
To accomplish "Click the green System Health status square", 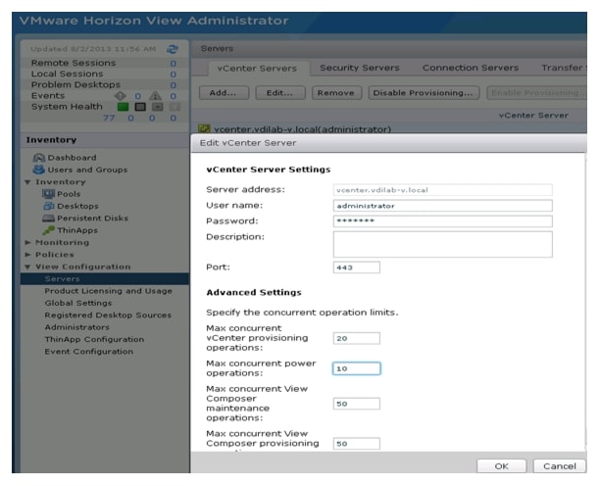I will click(124, 107).
